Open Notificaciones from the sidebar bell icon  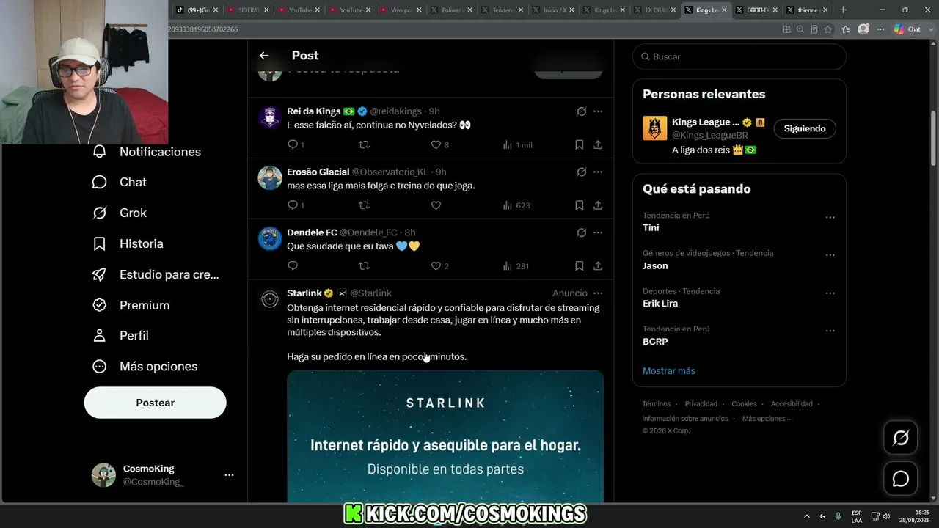[x=146, y=152]
